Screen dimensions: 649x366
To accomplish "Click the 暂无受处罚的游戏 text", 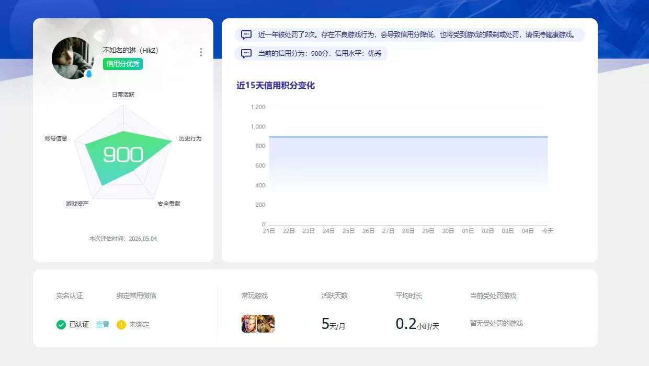I will (496, 323).
